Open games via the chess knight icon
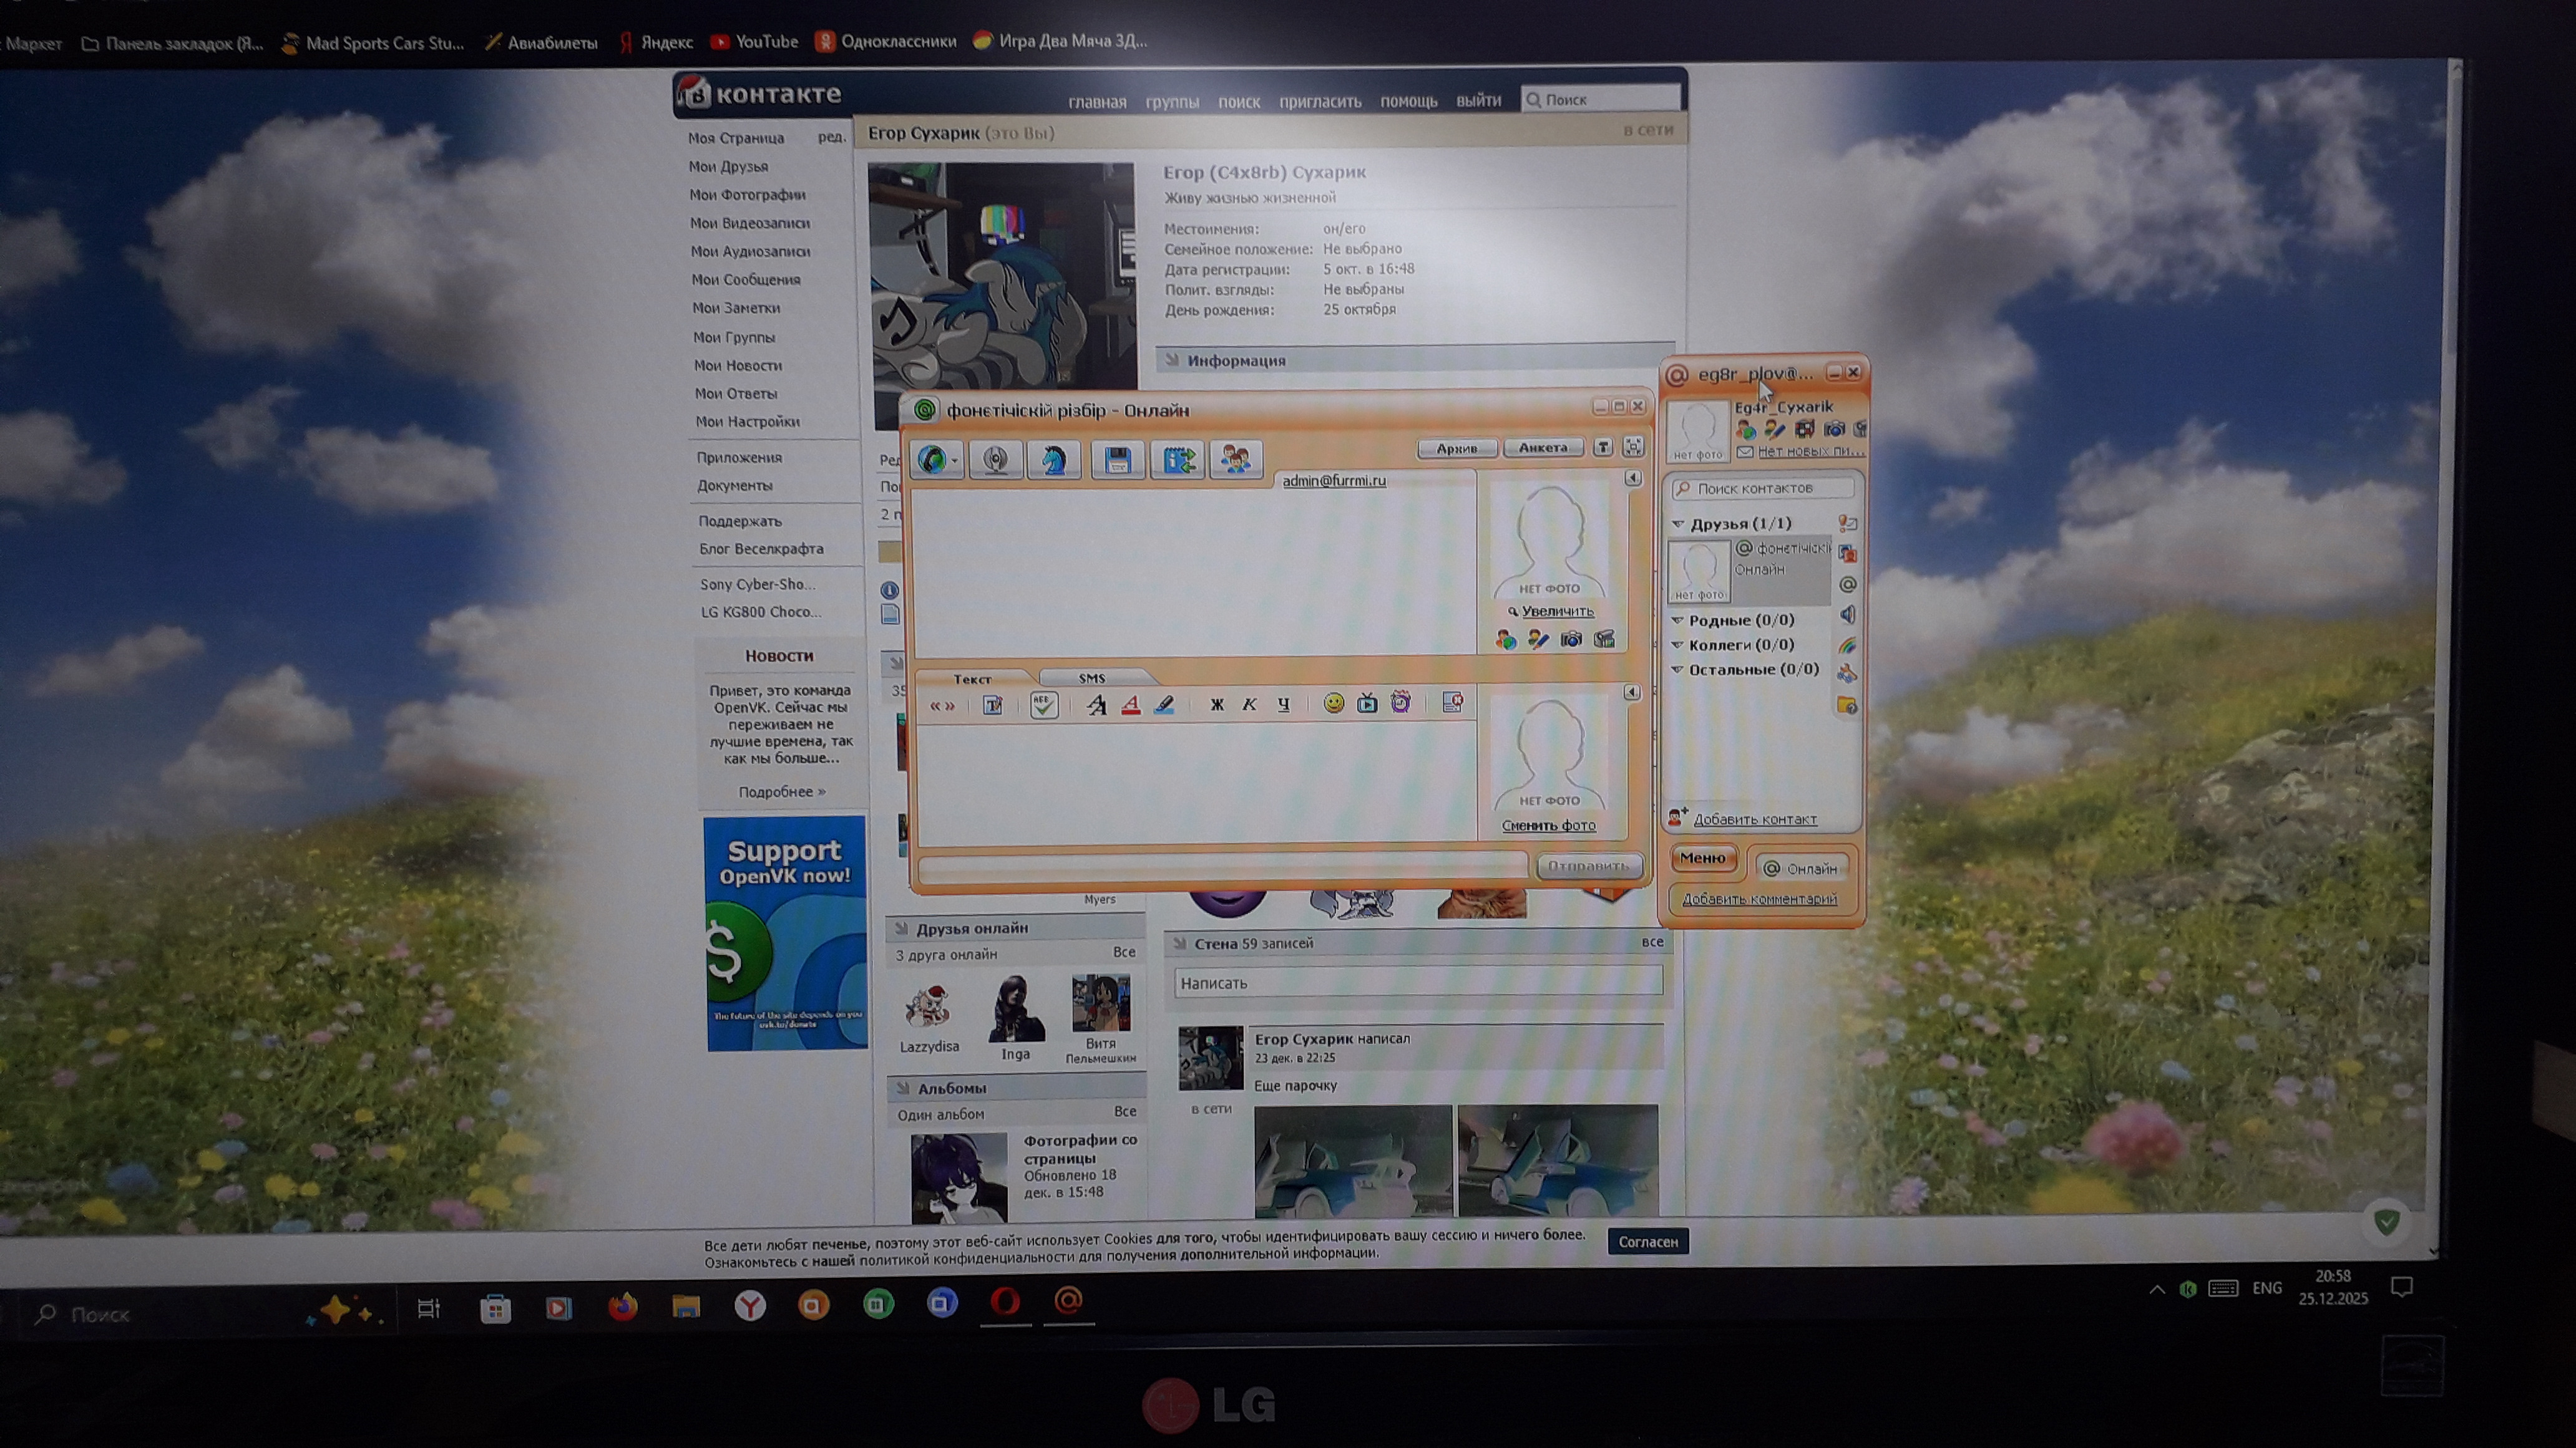 [1054, 460]
